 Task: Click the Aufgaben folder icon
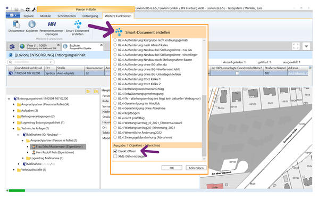tap(19, 111)
